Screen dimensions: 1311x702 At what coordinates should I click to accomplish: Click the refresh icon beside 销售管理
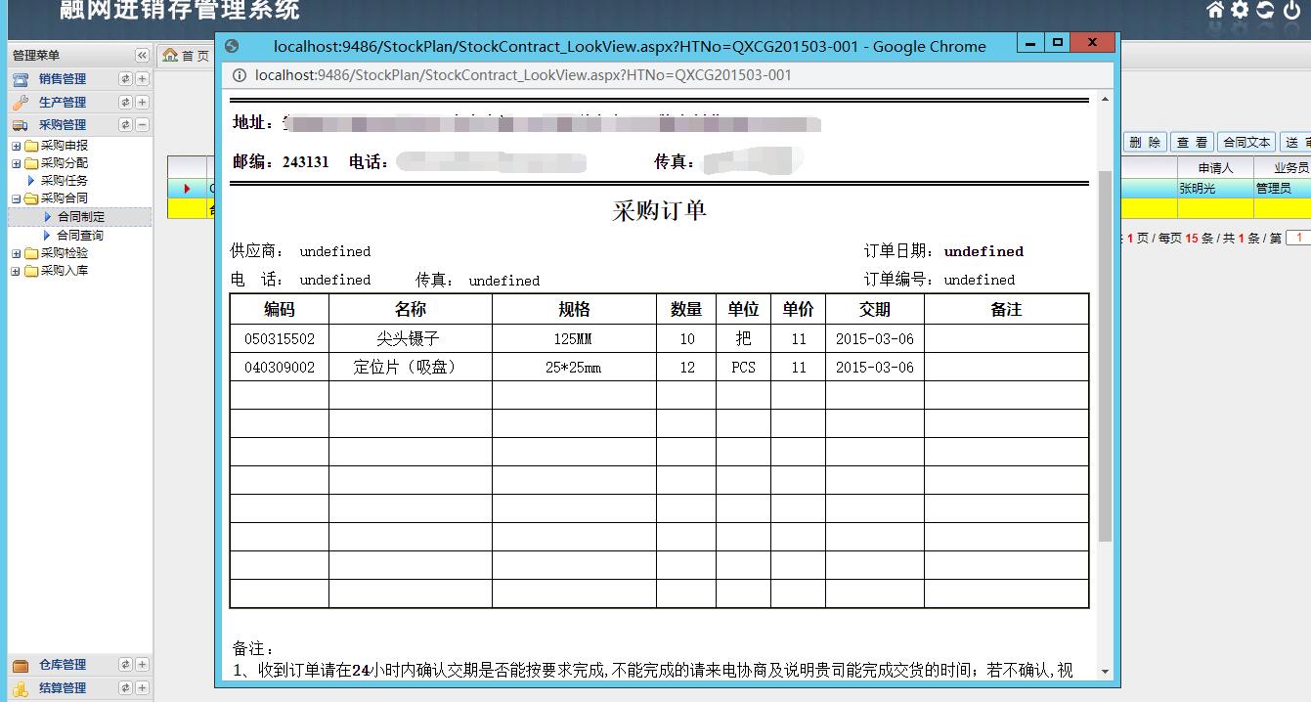[x=125, y=79]
